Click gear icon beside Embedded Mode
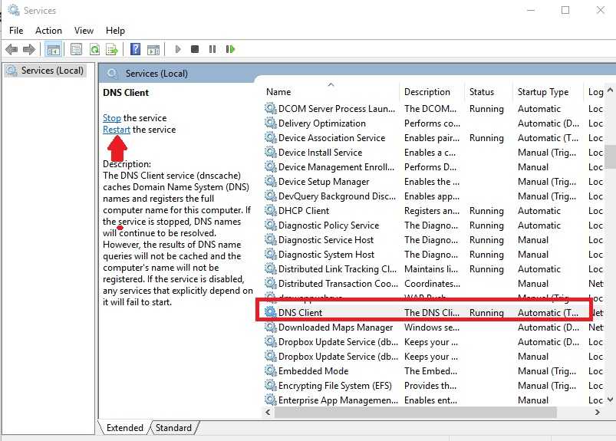 point(270,370)
